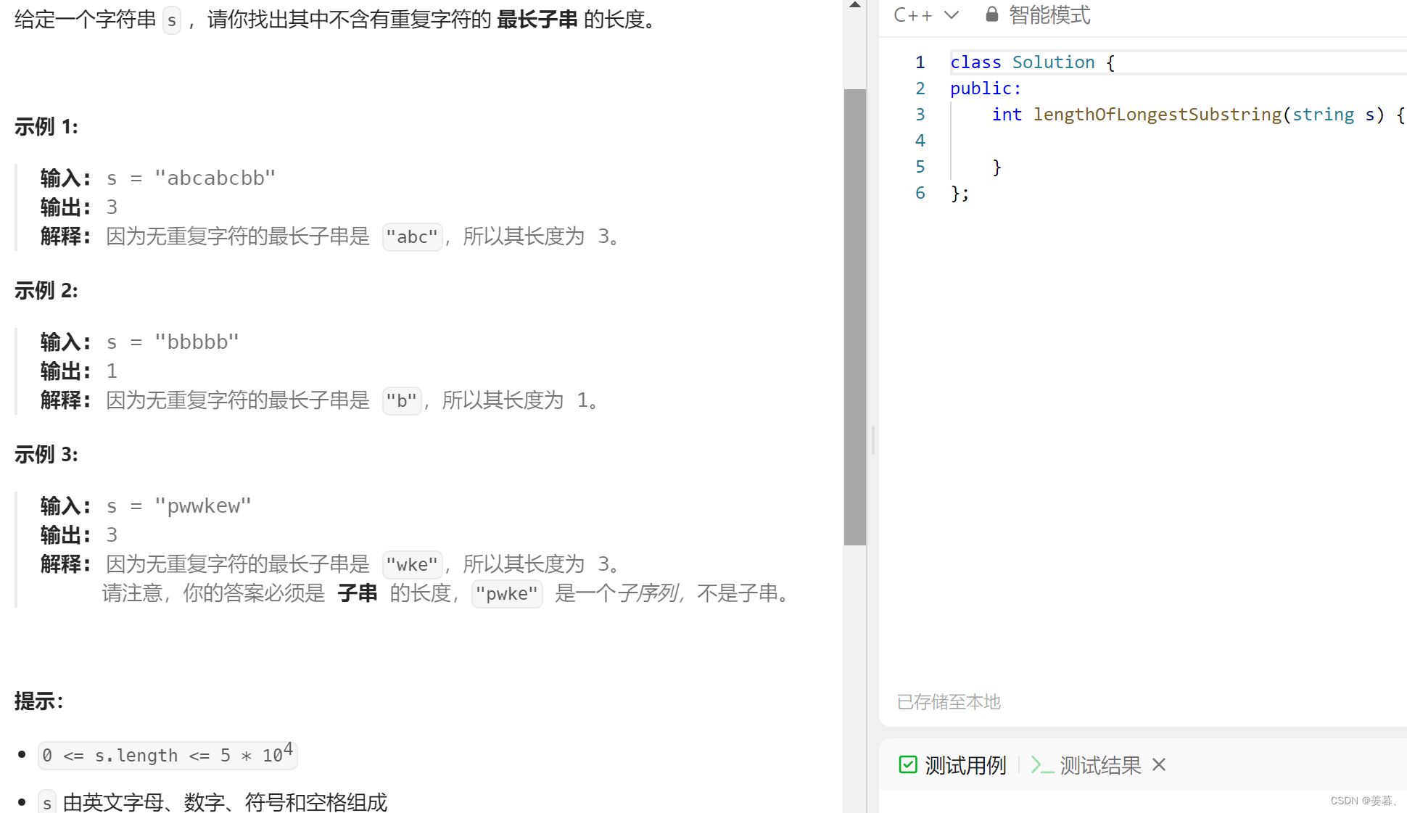
Task: Click the "pwke" inline code snippet
Action: click(506, 594)
